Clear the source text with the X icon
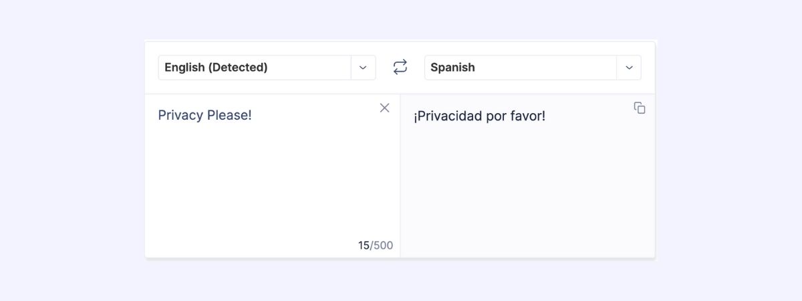The height and width of the screenshot is (301, 802). click(x=384, y=108)
